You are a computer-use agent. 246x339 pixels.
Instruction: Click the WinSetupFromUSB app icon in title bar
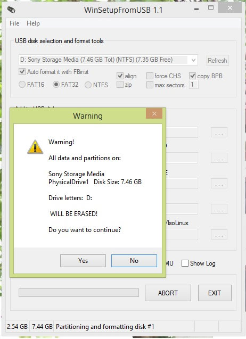pyautogui.click(x=11, y=10)
